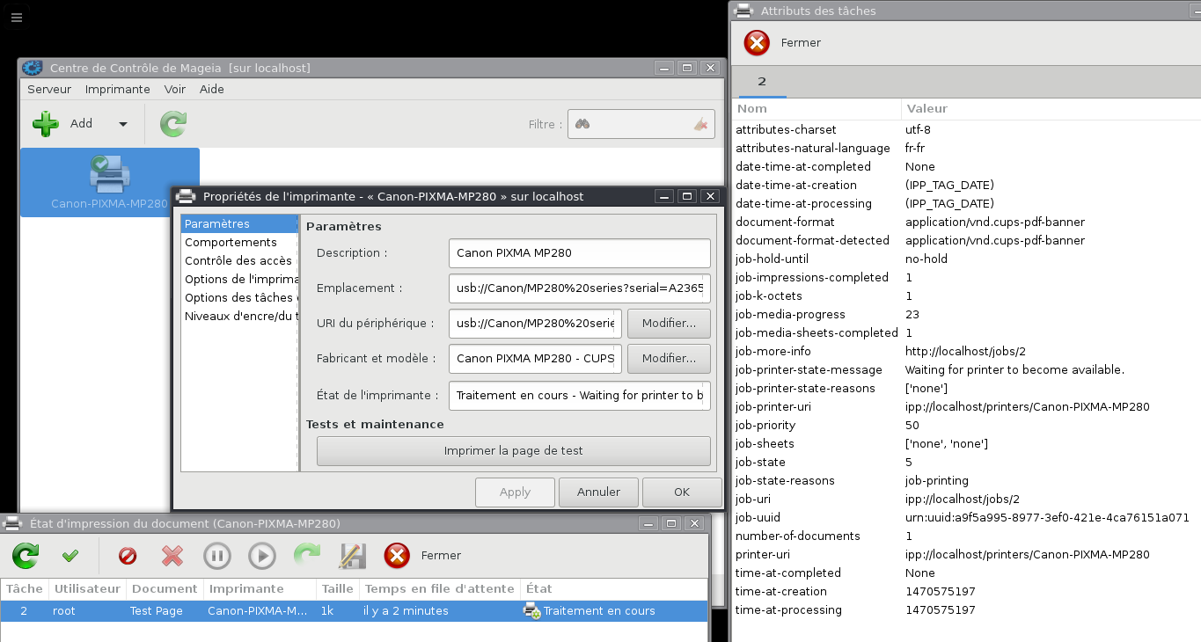The image size is (1201, 642).
Task: Click the reprint green arrow icon
Action: (x=307, y=556)
